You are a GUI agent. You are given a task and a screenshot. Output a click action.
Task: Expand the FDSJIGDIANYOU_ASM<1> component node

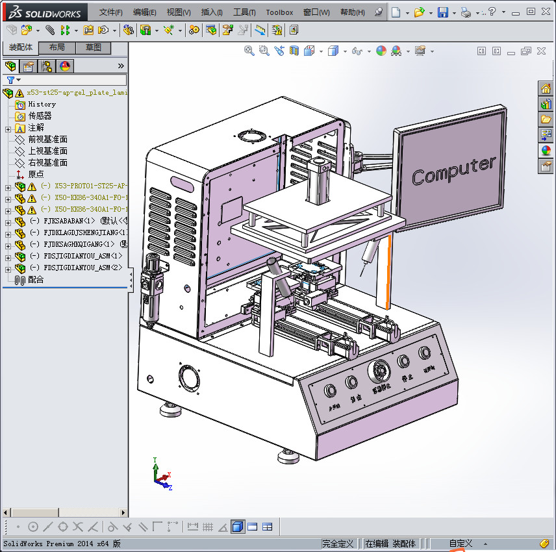[x=8, y=257]
